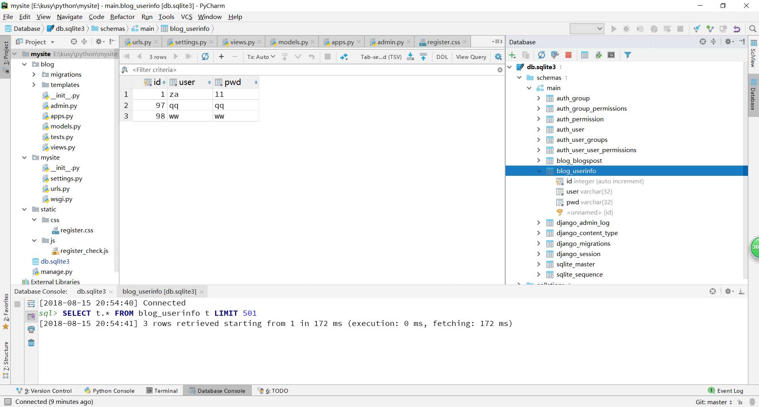
Task: Open console icon in Database panel toolbar
Action: pos(611,55)
